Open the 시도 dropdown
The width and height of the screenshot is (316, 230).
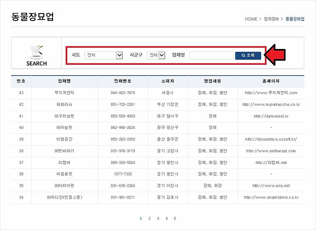(x=104, y=55)
